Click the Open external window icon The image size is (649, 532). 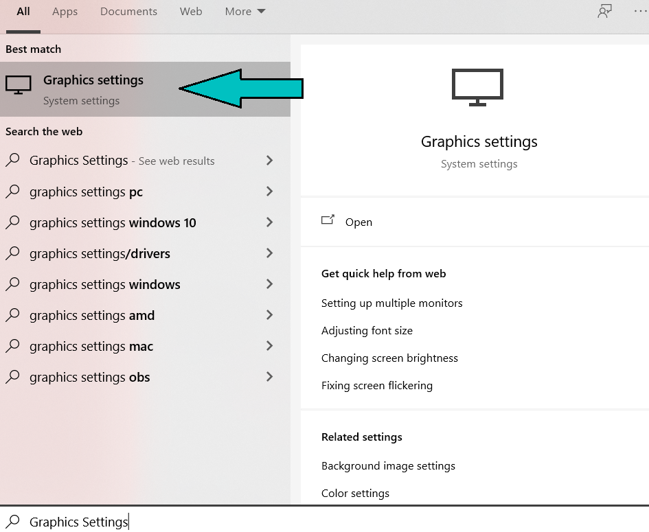pos(328,220)
